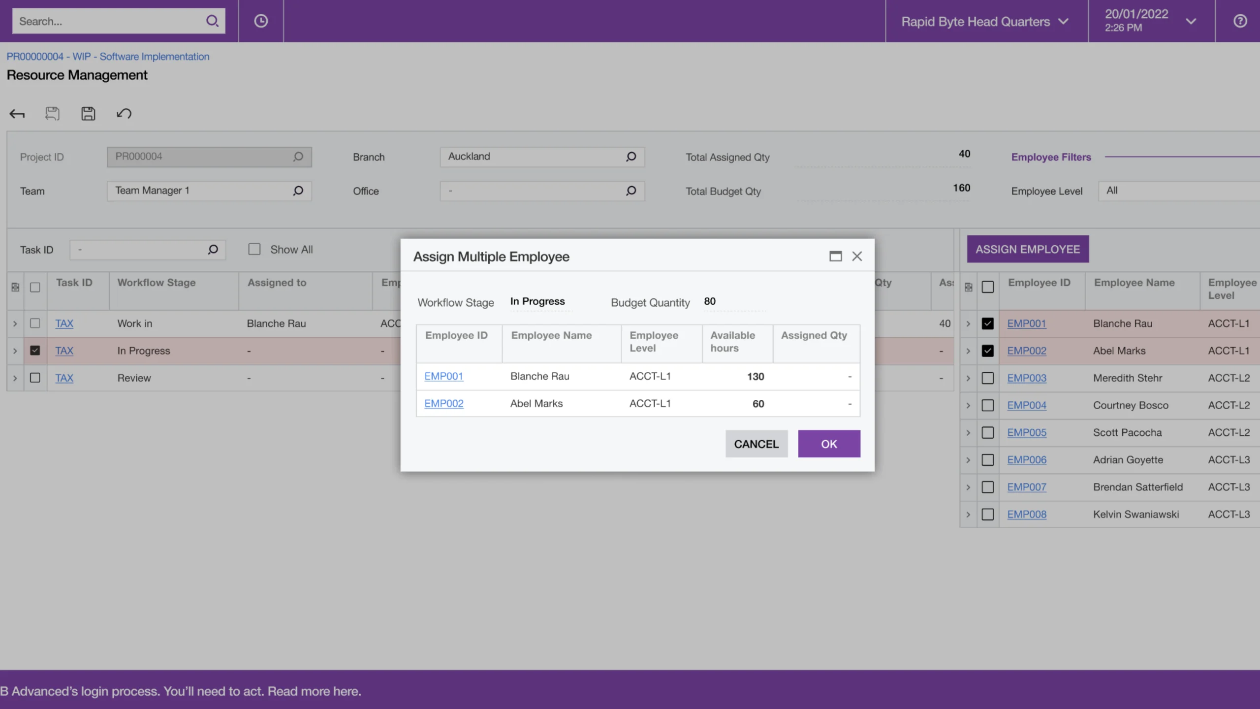Image resolution: width=1260 pixels, height=709 pixels.
Task: Click the save disk toolbar icon
Action: pos(88,114)
